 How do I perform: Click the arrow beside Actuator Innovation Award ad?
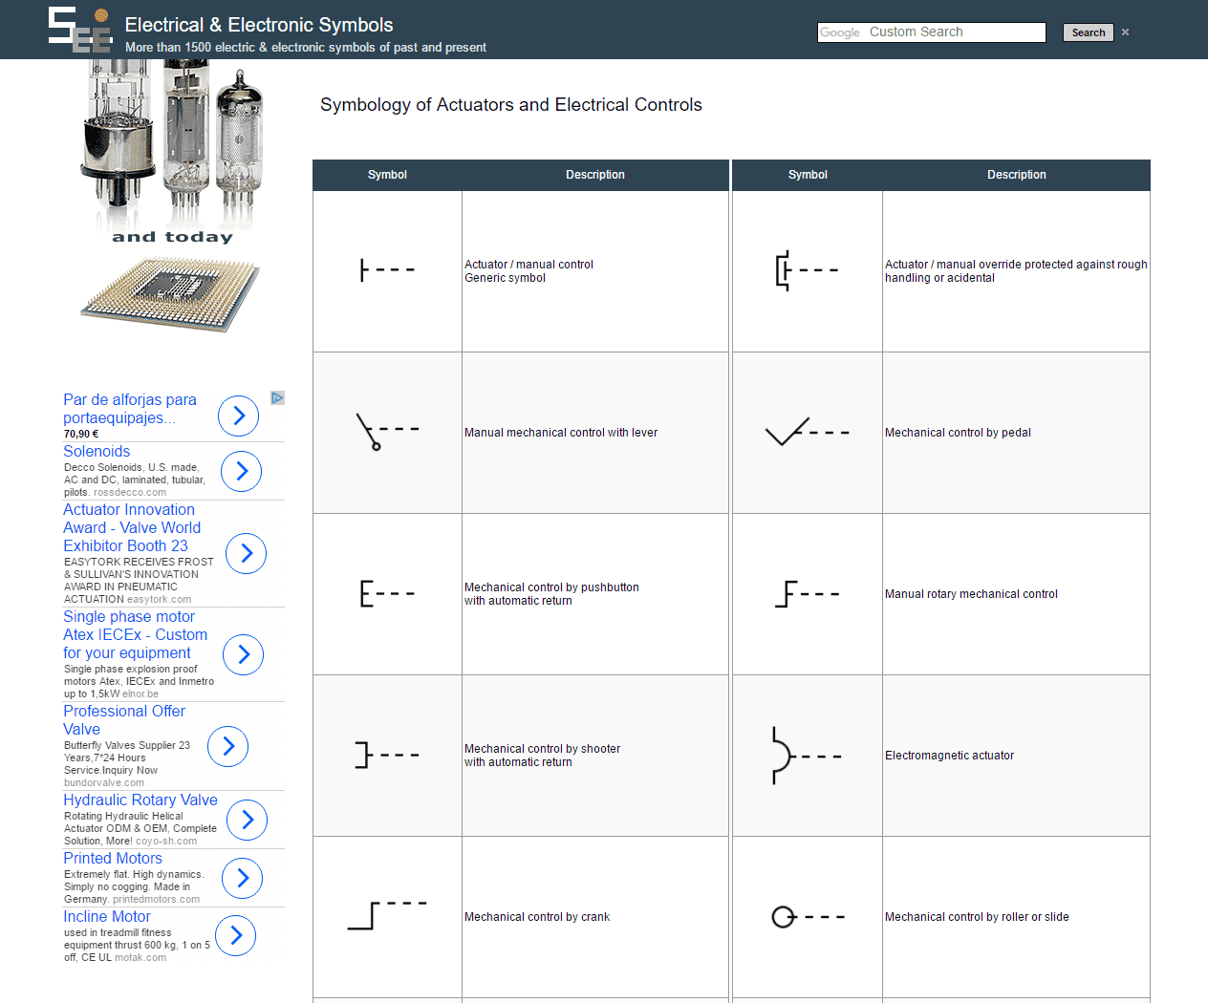coord(247,553)
